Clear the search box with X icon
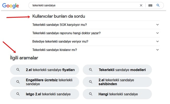 pos(141,5)
